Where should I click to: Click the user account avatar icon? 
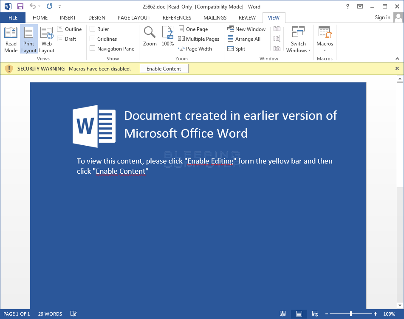point(398,17)
